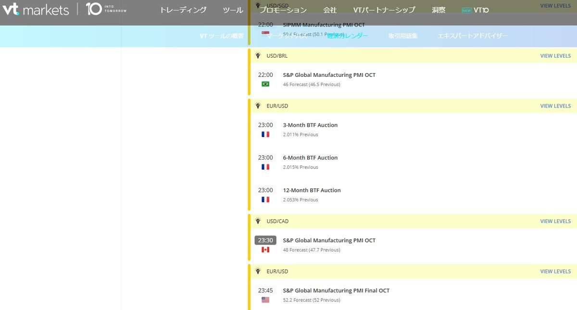Open the NEW VT10 menu item
Viewport: 577px width, 310px height.
tap(475, 10)
